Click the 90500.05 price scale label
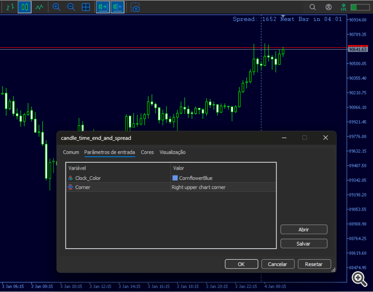 point(358,64)
